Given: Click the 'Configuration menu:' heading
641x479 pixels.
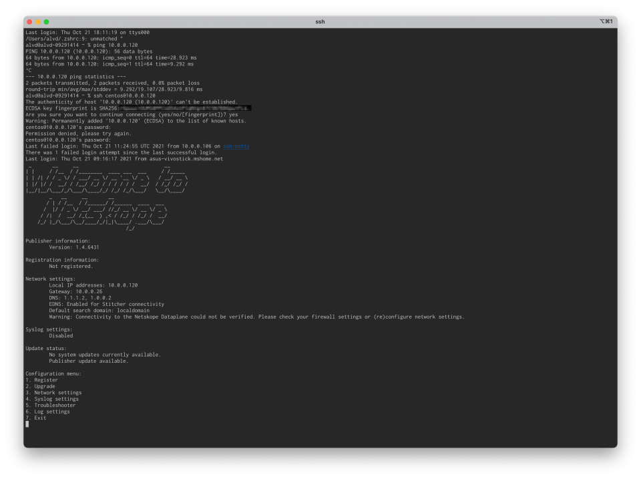Looking at the screenshot, I should pyautogui.click(x=53, y=374).
